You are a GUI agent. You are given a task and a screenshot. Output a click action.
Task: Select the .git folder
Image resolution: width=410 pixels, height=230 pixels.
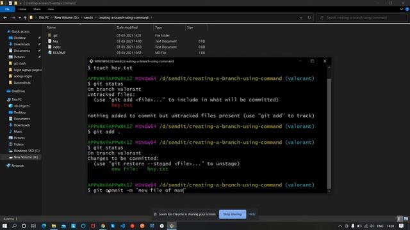(x=55, y=36)
